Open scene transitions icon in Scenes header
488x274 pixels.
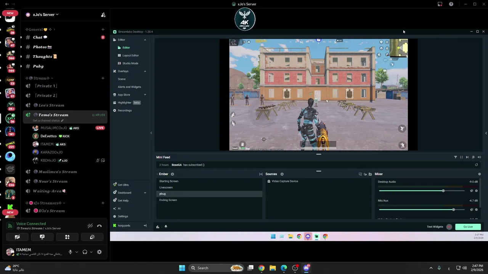(x=261, y=174)
